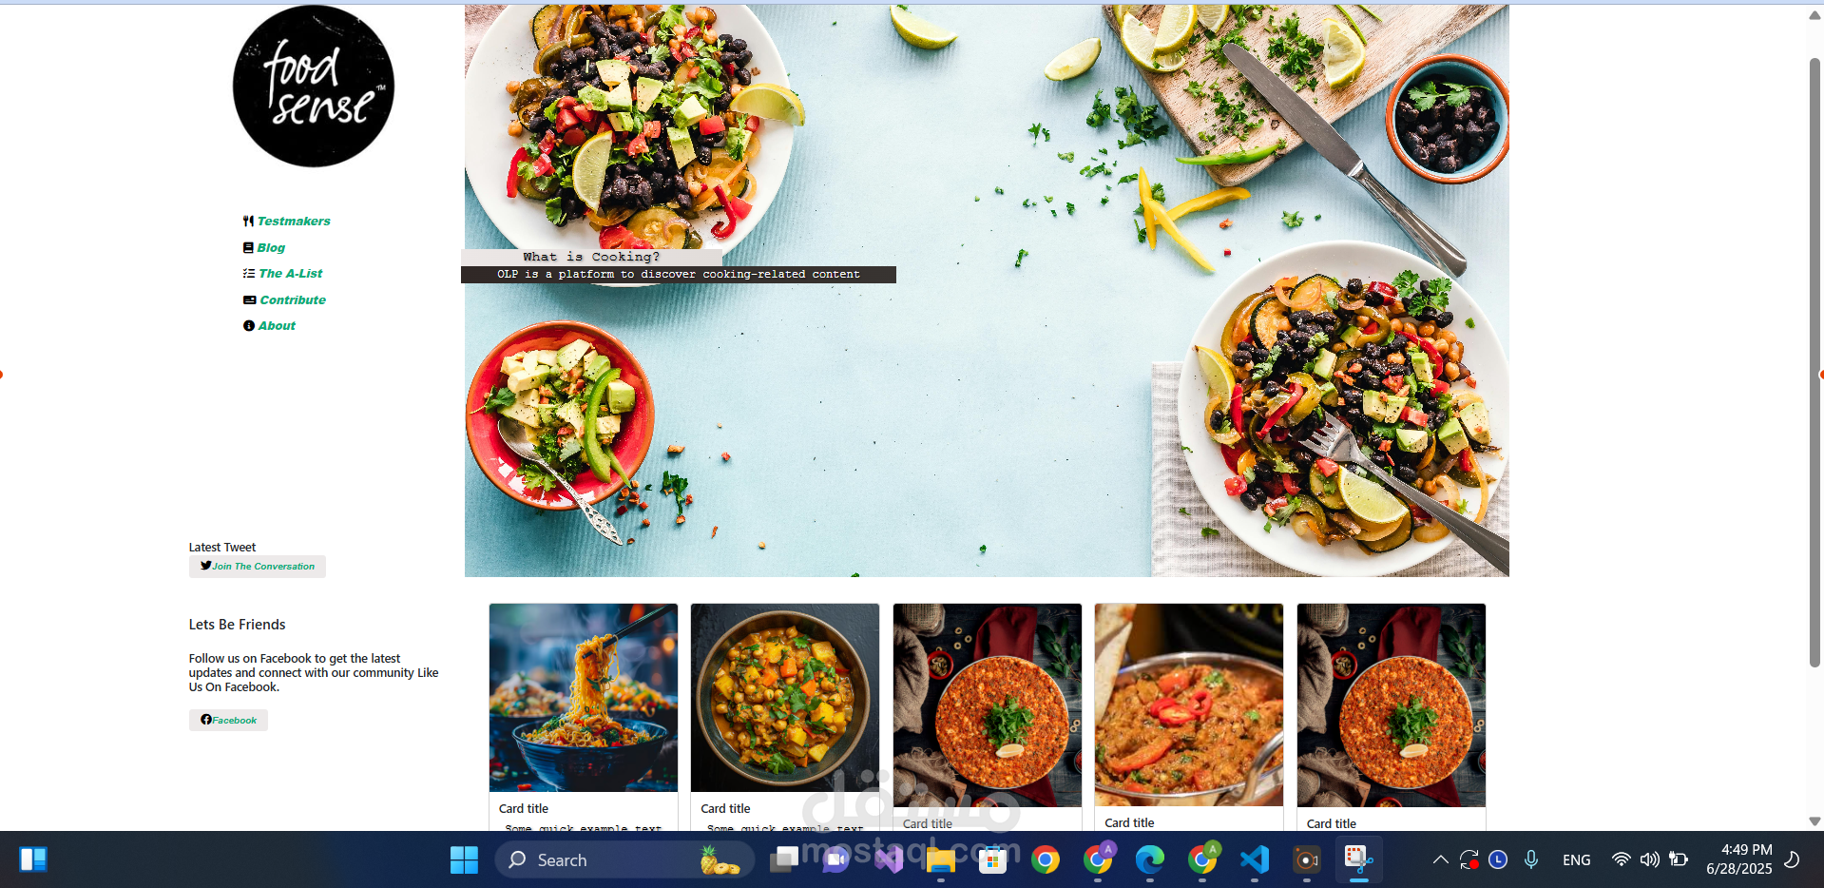Viewport: 1824px width, 888px height.
Task: Click the 'What is Cooking?' heading
Action: pos(591,257)
